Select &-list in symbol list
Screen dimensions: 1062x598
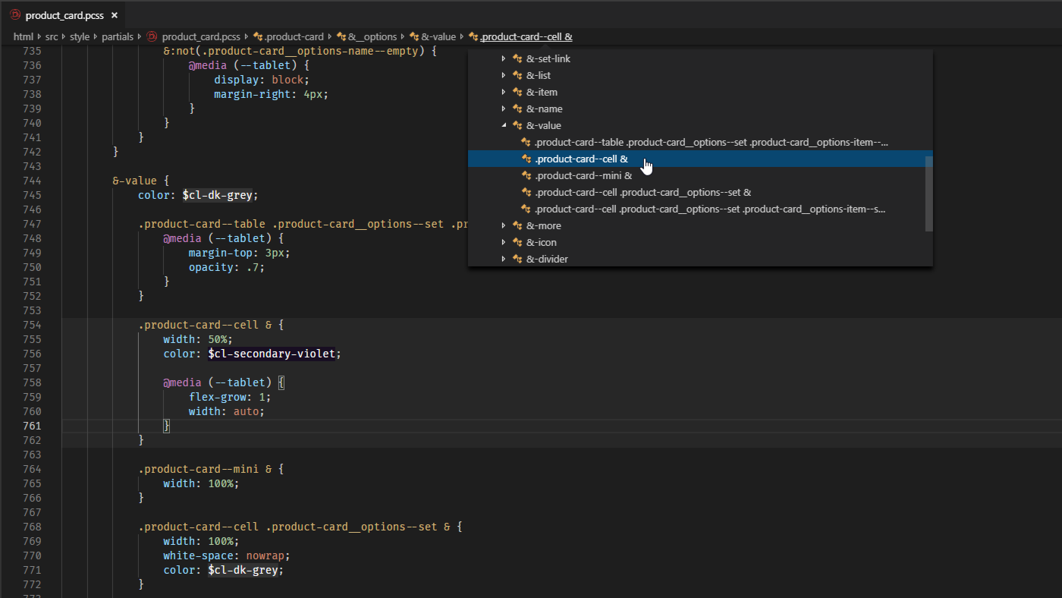click(539, 75)
